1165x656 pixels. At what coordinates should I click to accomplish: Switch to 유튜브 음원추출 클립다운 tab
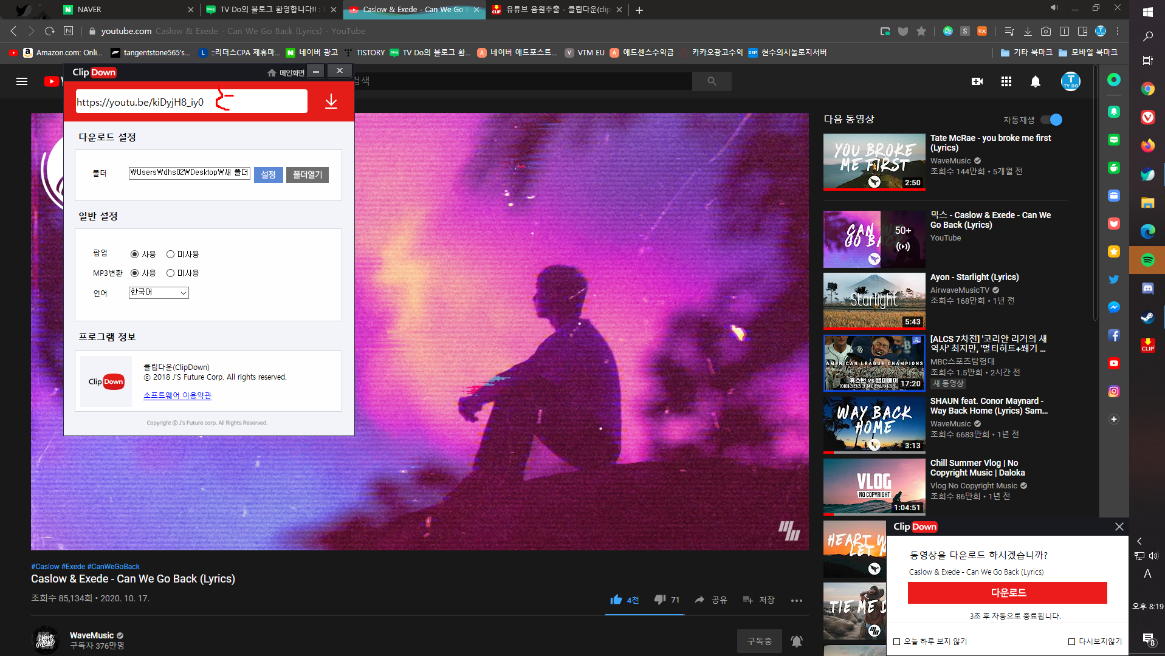click(557, 10)
